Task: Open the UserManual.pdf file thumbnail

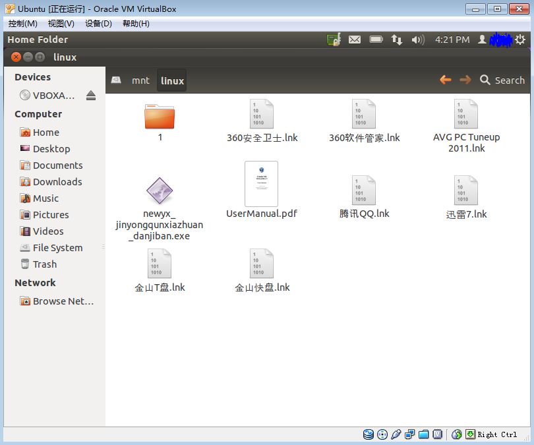Action: click(261, 183)
